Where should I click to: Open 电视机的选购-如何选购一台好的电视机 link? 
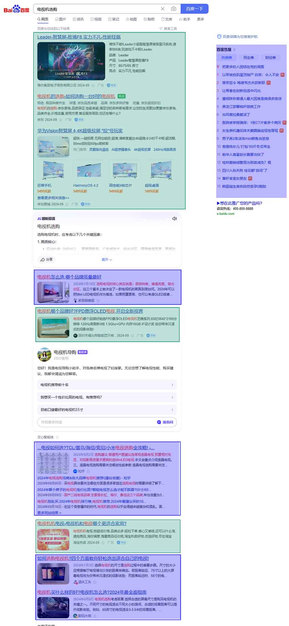point(76,96)
